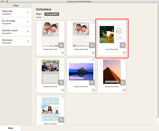Select the Cute, One month calendar thumbnail
The height and width of the screenshot is (131, 159).
(112, 35)
